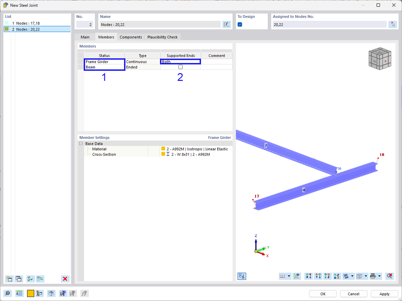The height and width of the screenshot is (301, 402).
Task: Delete selected joint with red X icon
Action: [65, 279]
